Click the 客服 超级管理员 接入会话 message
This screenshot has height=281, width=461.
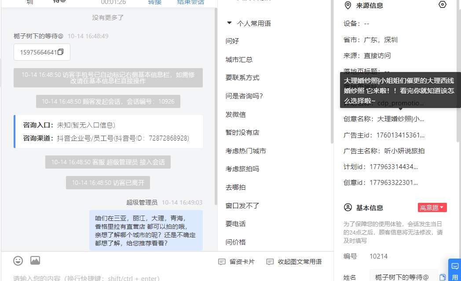[x=108, y=162]
